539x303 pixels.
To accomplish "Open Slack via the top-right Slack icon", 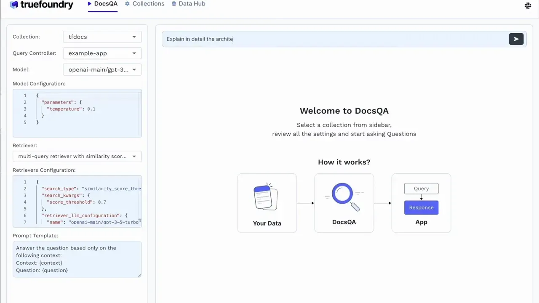I will [x=528, y=5].
